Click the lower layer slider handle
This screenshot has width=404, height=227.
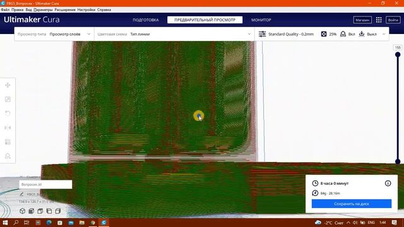pos(398,161)
